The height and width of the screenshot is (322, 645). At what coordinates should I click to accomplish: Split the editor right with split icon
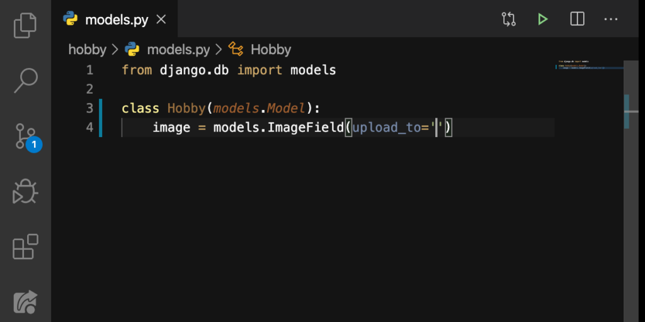pos(577,19)
